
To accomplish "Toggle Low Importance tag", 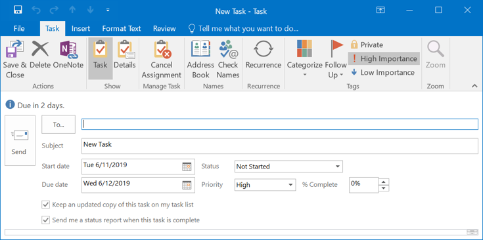I will (x=383, y=73).
